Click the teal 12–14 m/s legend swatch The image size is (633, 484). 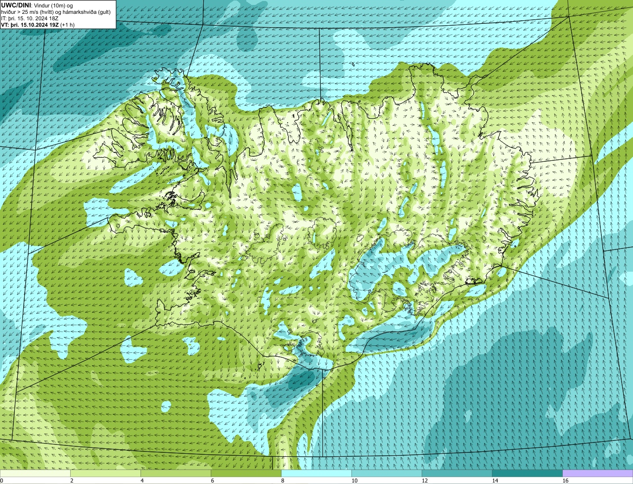click(457, 473)
